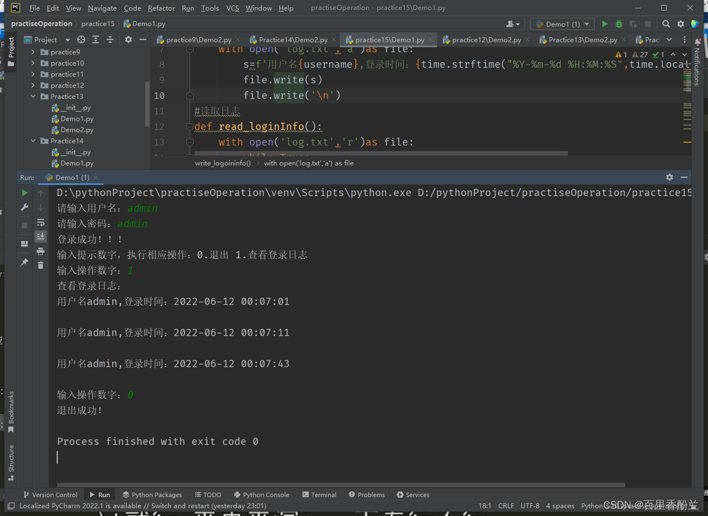
Task: Click the Restore Layout icon in the Run panel
Action: coord(24,243)
